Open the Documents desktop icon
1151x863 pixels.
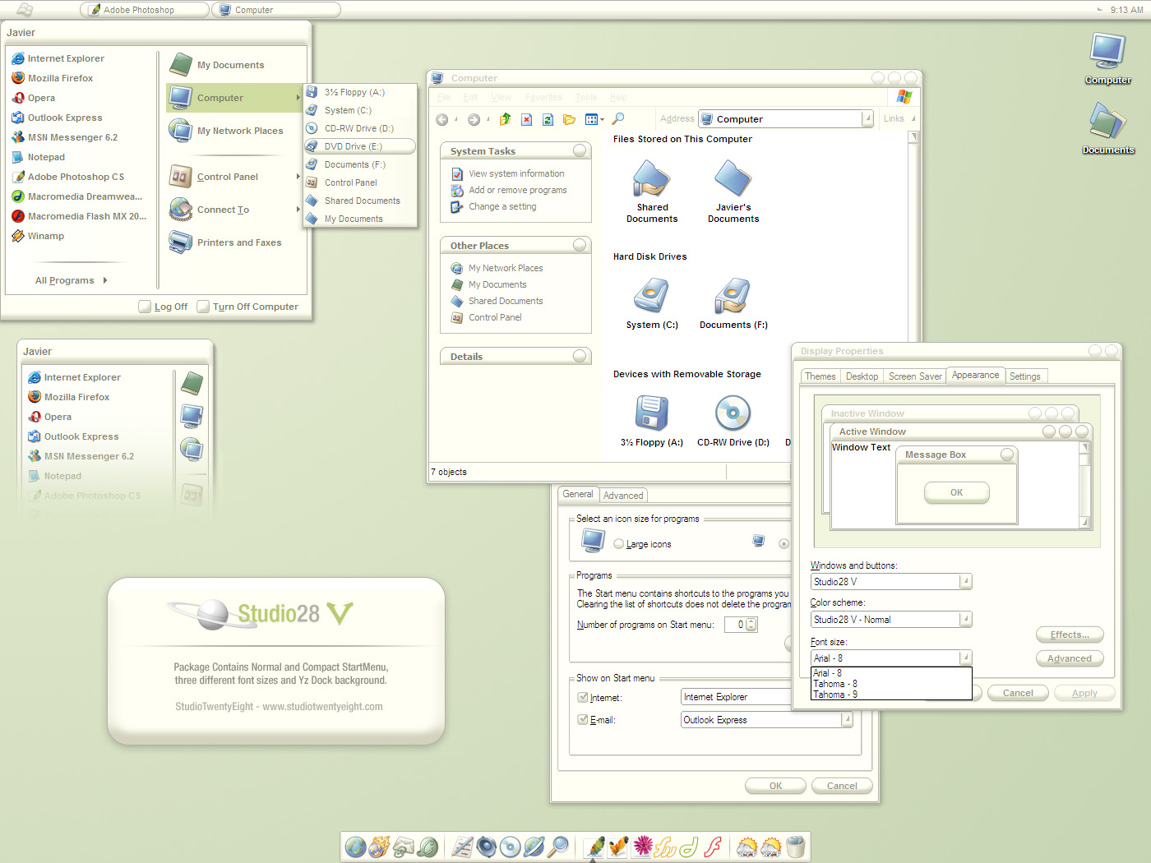[1107, 122]
